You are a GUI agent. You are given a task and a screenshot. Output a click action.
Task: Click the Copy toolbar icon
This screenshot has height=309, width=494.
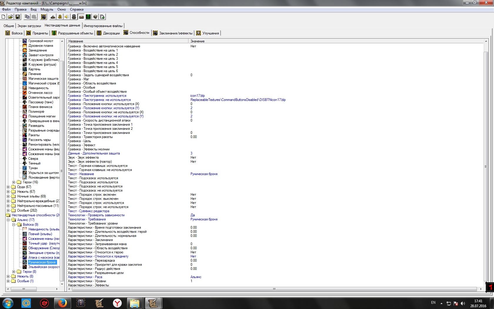click(27, 17)
